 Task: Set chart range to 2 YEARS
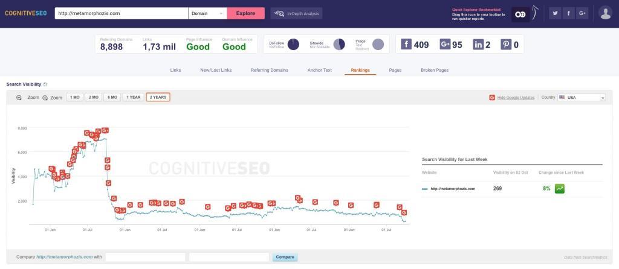[158, 97]
